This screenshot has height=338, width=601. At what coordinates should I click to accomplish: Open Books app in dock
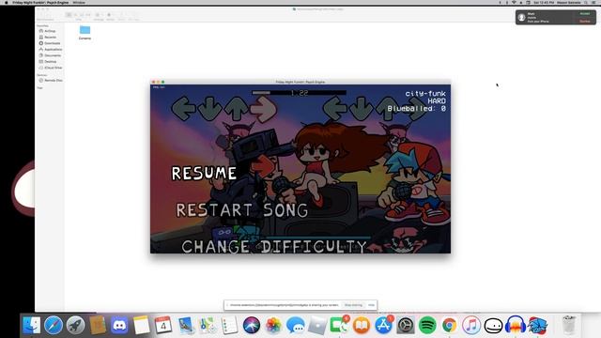point(361,326)
